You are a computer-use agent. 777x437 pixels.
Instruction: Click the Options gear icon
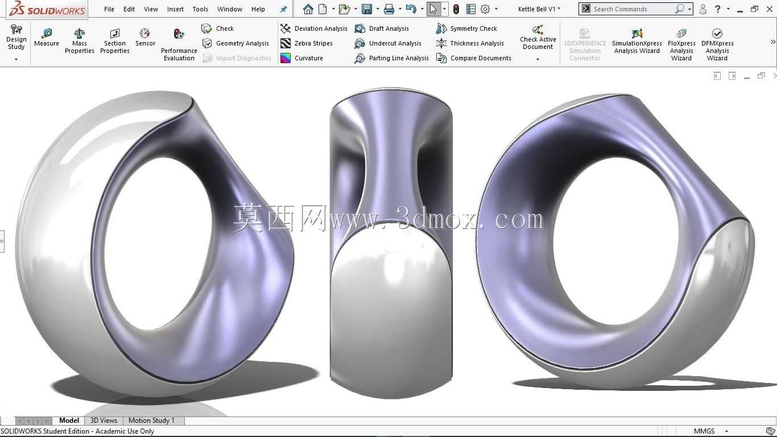point(485,9)
